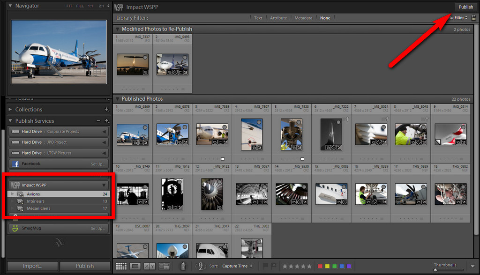
Task: Click the Navigator airplane preview image
Action: [x=59, y=52]
